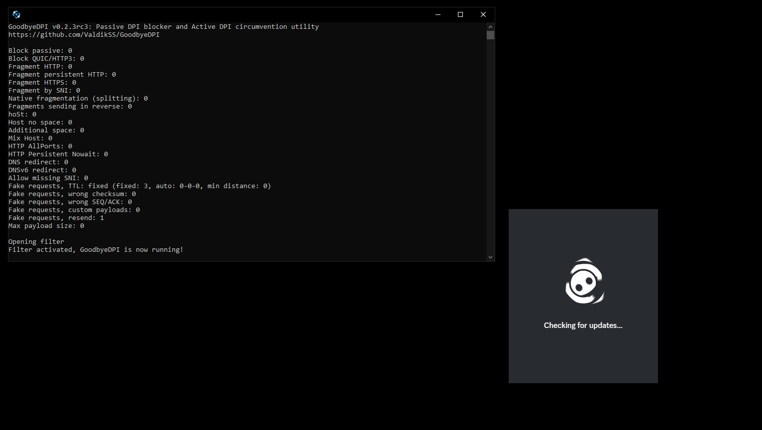Click the "DNS redirect: 0" line

coord(38,162)
